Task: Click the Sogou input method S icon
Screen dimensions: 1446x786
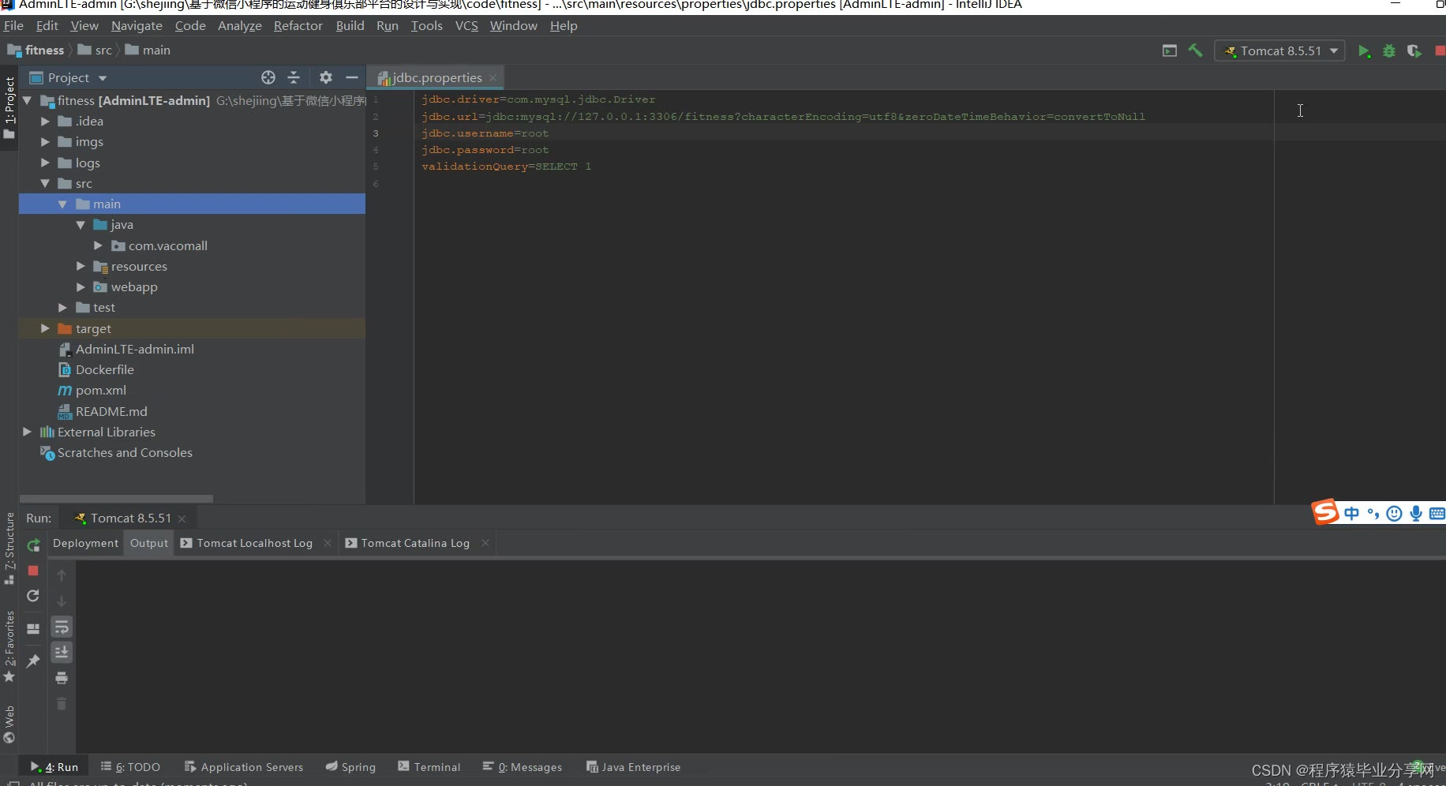Action: tap(1325, 512)
